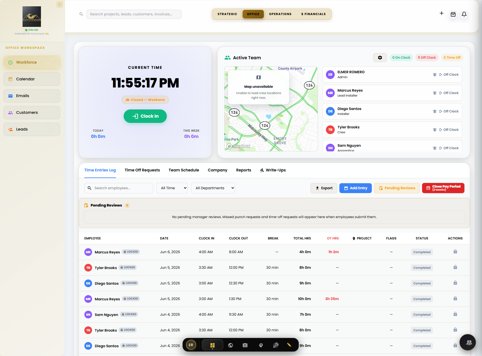Click the search magnifier icon in header
This screenshot has width=482, height=356.
(x=81, y=14)
